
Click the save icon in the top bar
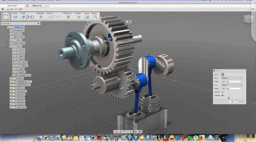pyautogui.click(x=7, y=9)
